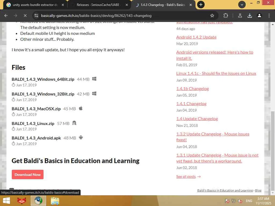This screenshot has height=206, width=275.
Task: Open 1.4.1b Changelog link
Action: click(192, 89)
